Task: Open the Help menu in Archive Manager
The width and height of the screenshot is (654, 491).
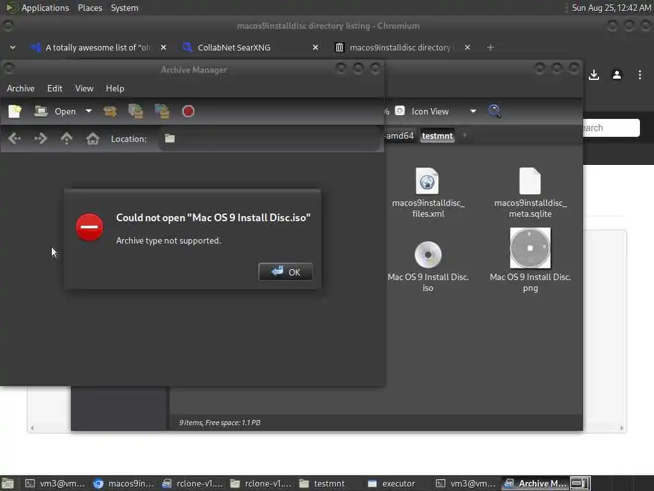Action: [115, 88]
